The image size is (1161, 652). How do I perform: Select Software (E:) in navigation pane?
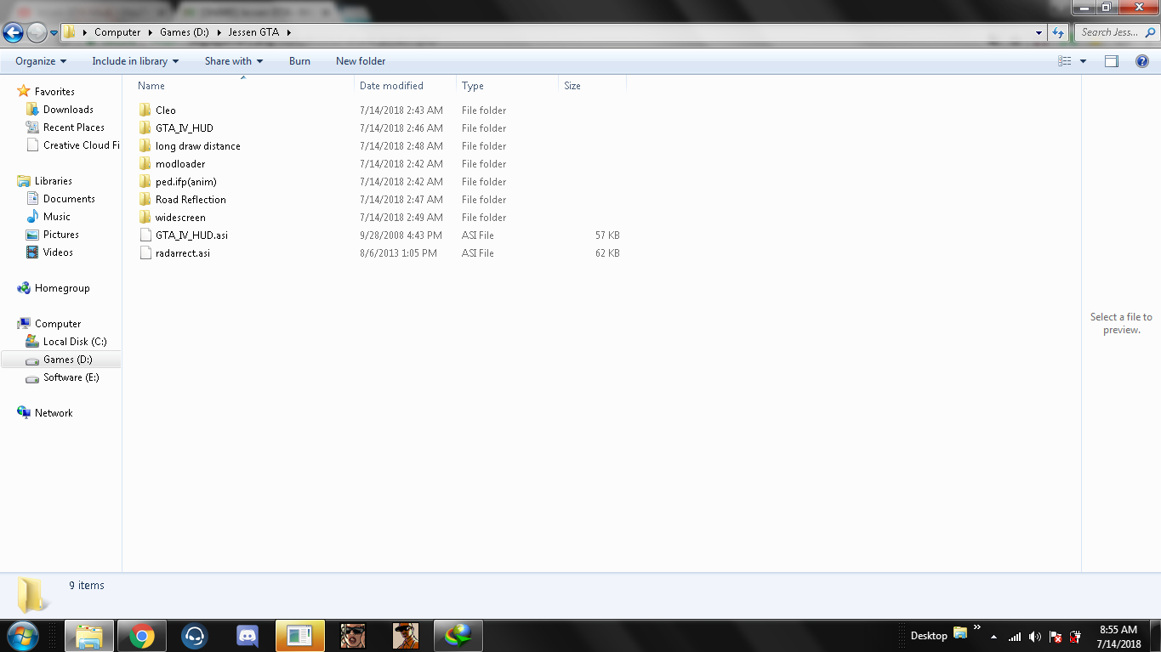click(x=71, y=377)
